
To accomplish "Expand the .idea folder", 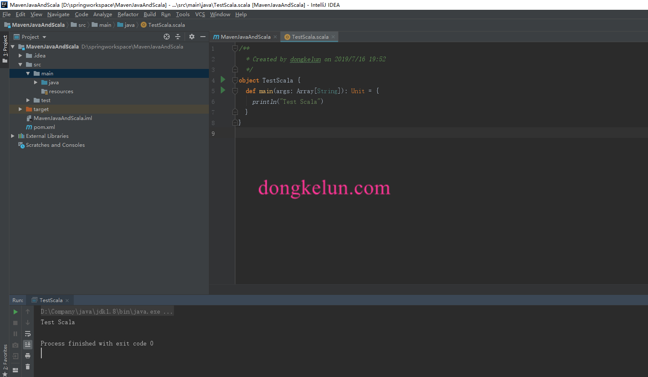I will pos(20,56).
